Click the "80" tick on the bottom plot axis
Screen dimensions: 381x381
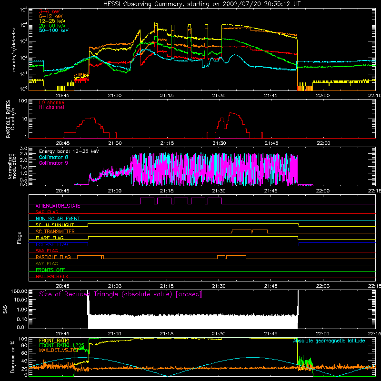point(25,345)
